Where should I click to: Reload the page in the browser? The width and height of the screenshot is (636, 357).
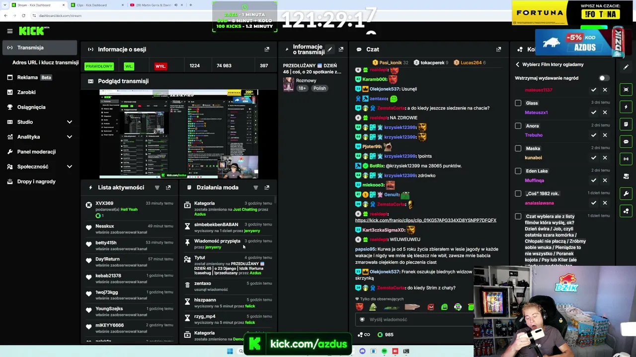click(x=23, y=15)
